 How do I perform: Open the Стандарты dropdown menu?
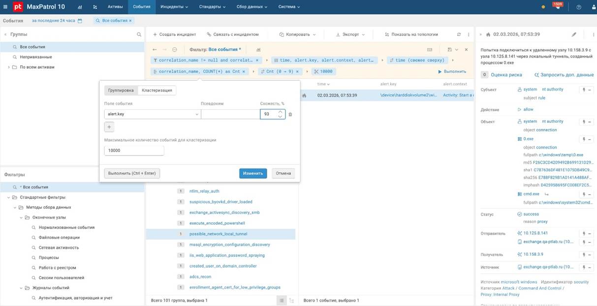pyautogui.click(x=212, y=7)
